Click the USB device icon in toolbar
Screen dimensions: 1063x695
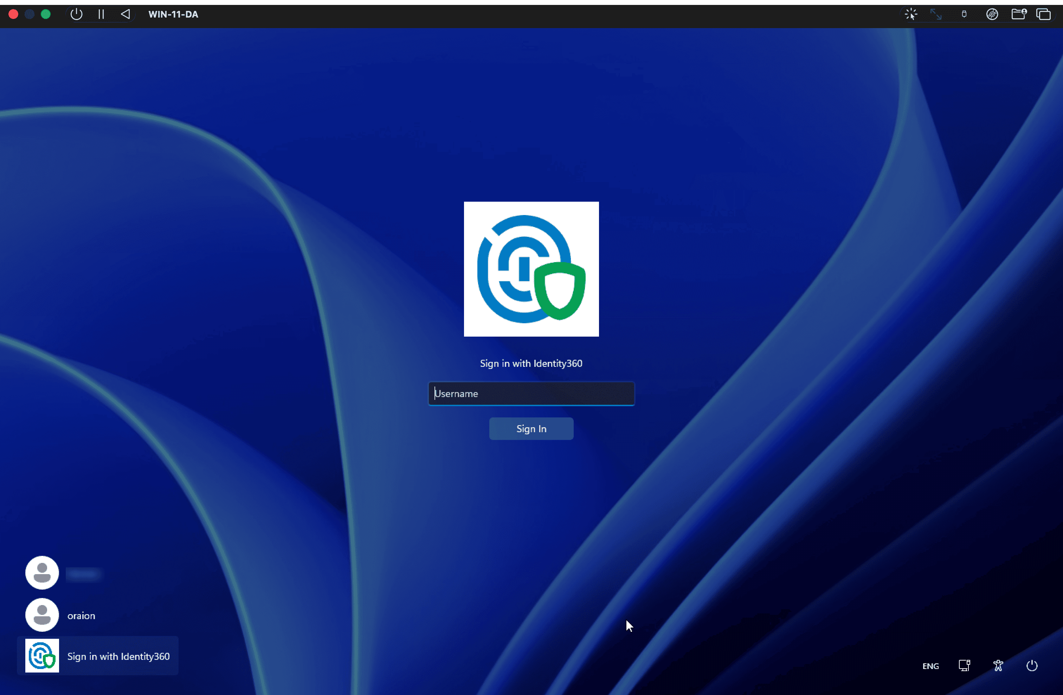964,14
